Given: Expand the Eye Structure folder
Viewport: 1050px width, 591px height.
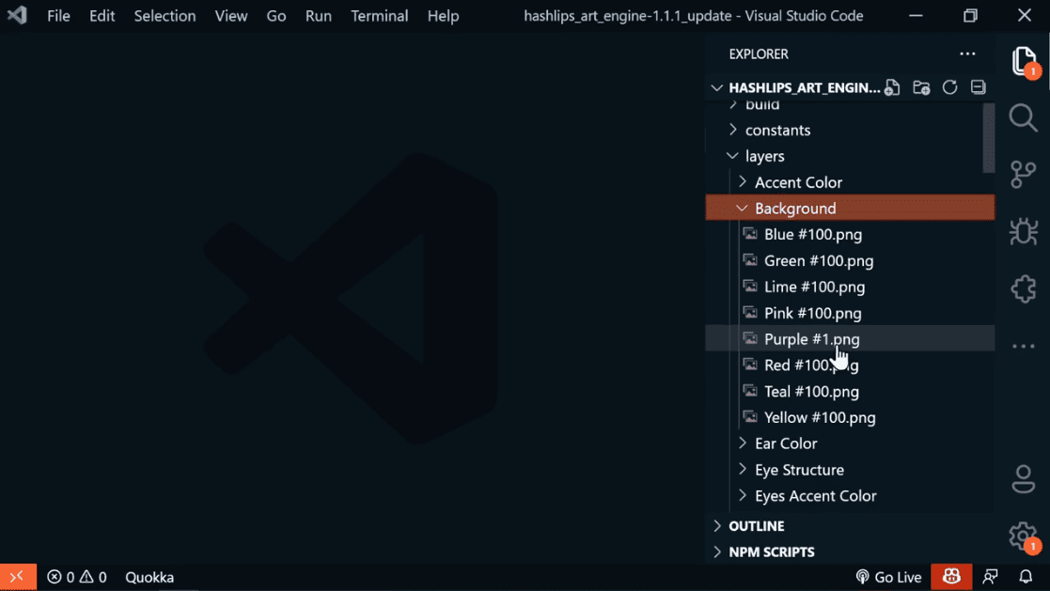Looking at the screenshot, I should (742, 469).
